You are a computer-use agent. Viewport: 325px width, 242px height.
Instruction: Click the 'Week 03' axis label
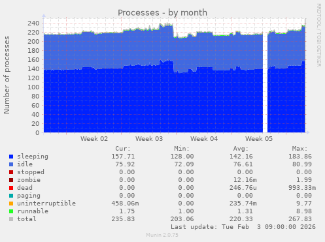149,139
